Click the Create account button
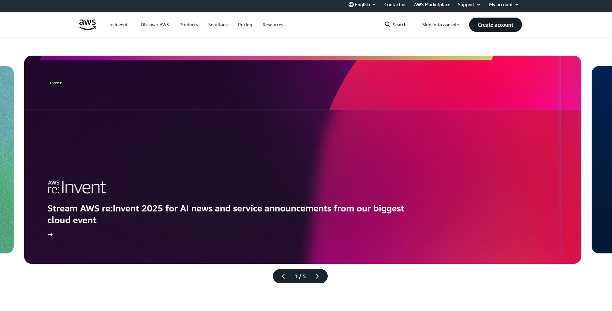This screenshot has height=311, width=612. pos(495,25)
